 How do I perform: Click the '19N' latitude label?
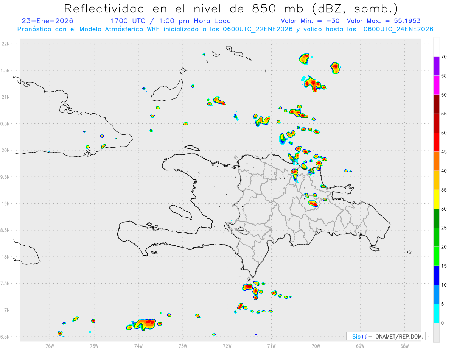pyautogui.click(x=6, y=203)
